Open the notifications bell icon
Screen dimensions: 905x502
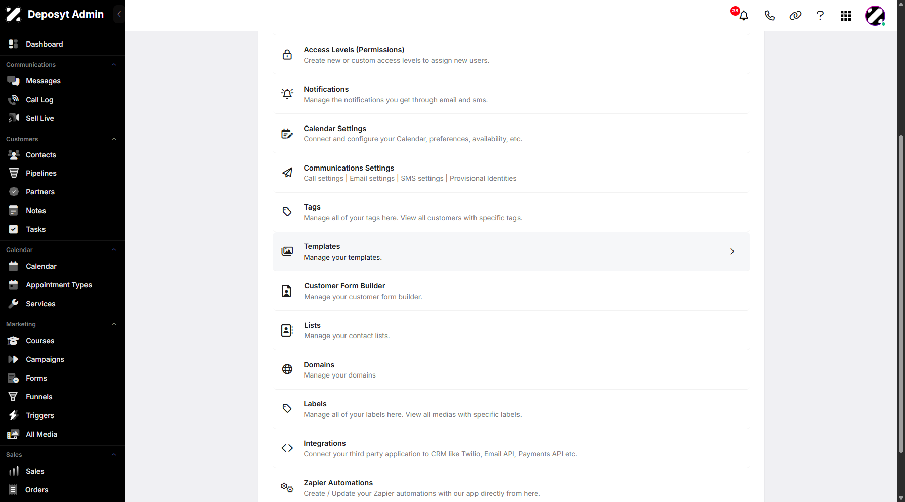coord(744,16)
